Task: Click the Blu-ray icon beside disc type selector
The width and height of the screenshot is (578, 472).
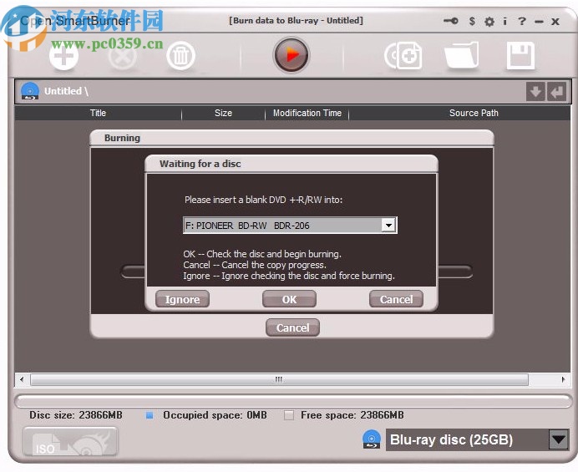Action: coord(372,439)
